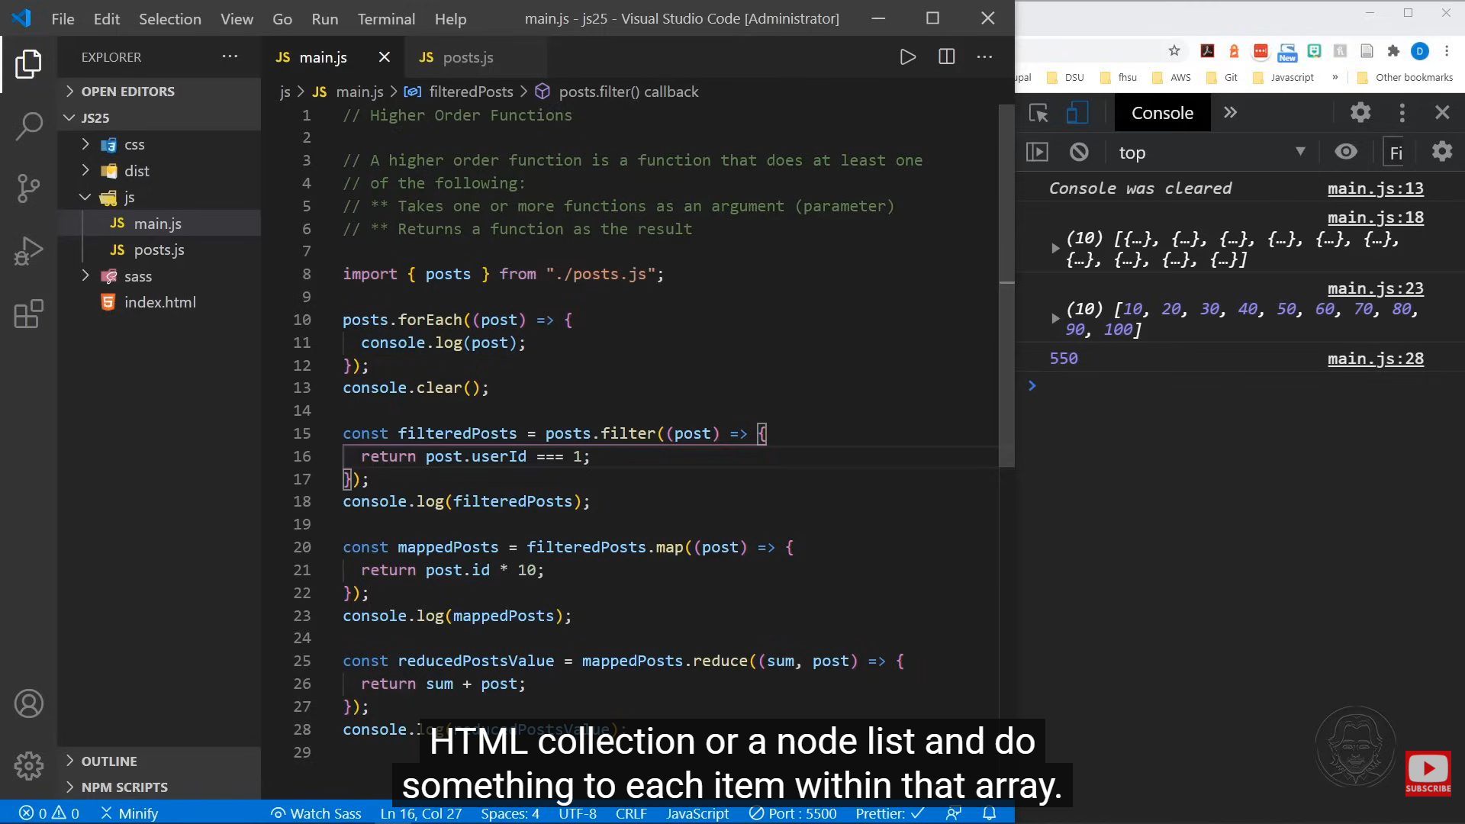Open the Source Control view
The image size is (1465, 824).
click(x=29, y=188)
